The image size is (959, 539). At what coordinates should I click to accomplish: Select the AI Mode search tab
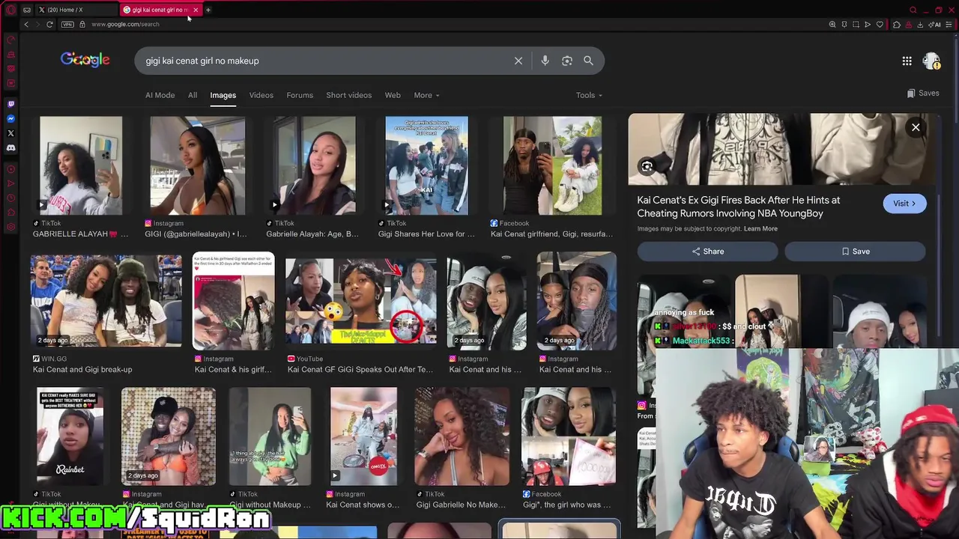pyautogui.click(x=160, y=95)
